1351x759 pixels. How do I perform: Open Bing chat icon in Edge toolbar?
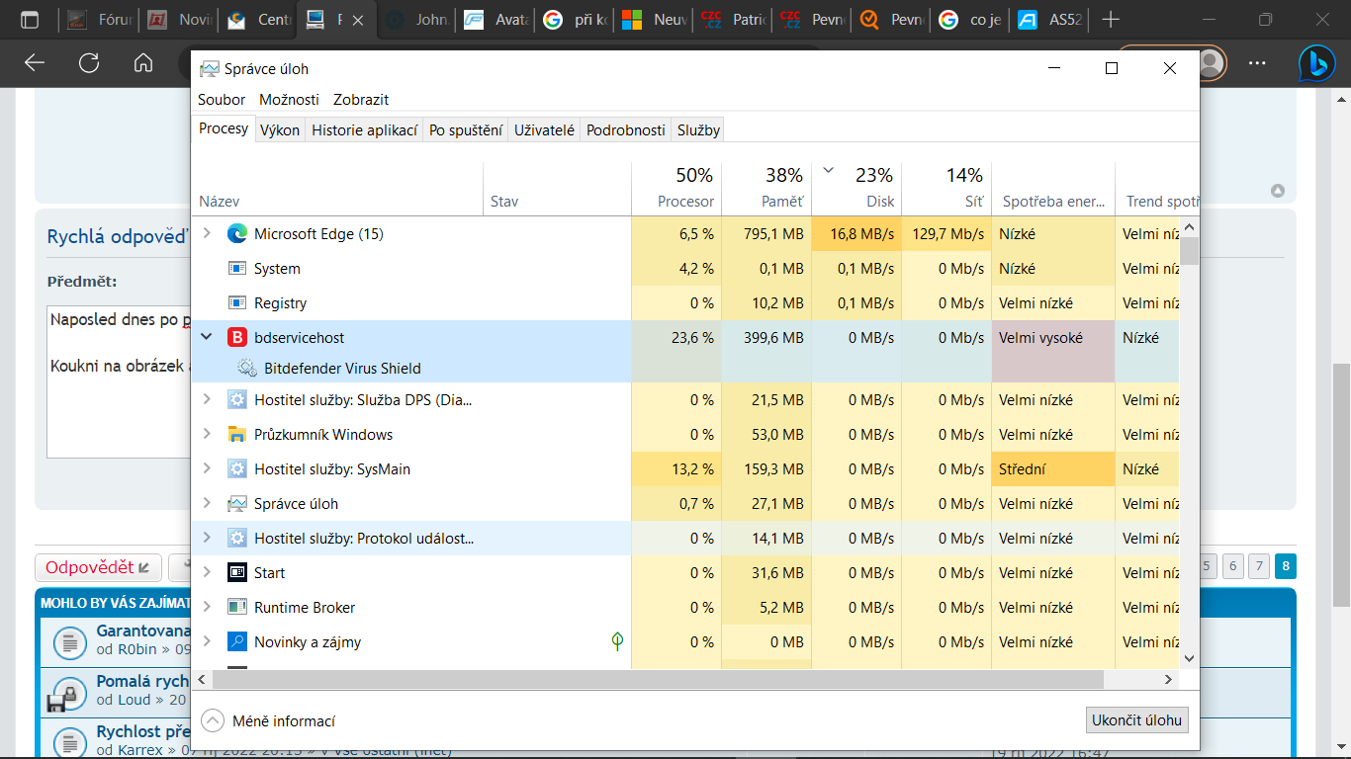(1316, 63)
